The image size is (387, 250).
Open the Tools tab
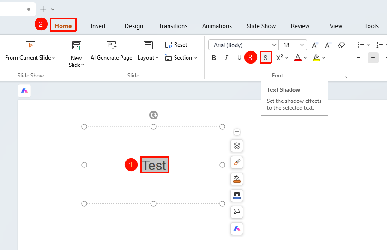(371, 26)
